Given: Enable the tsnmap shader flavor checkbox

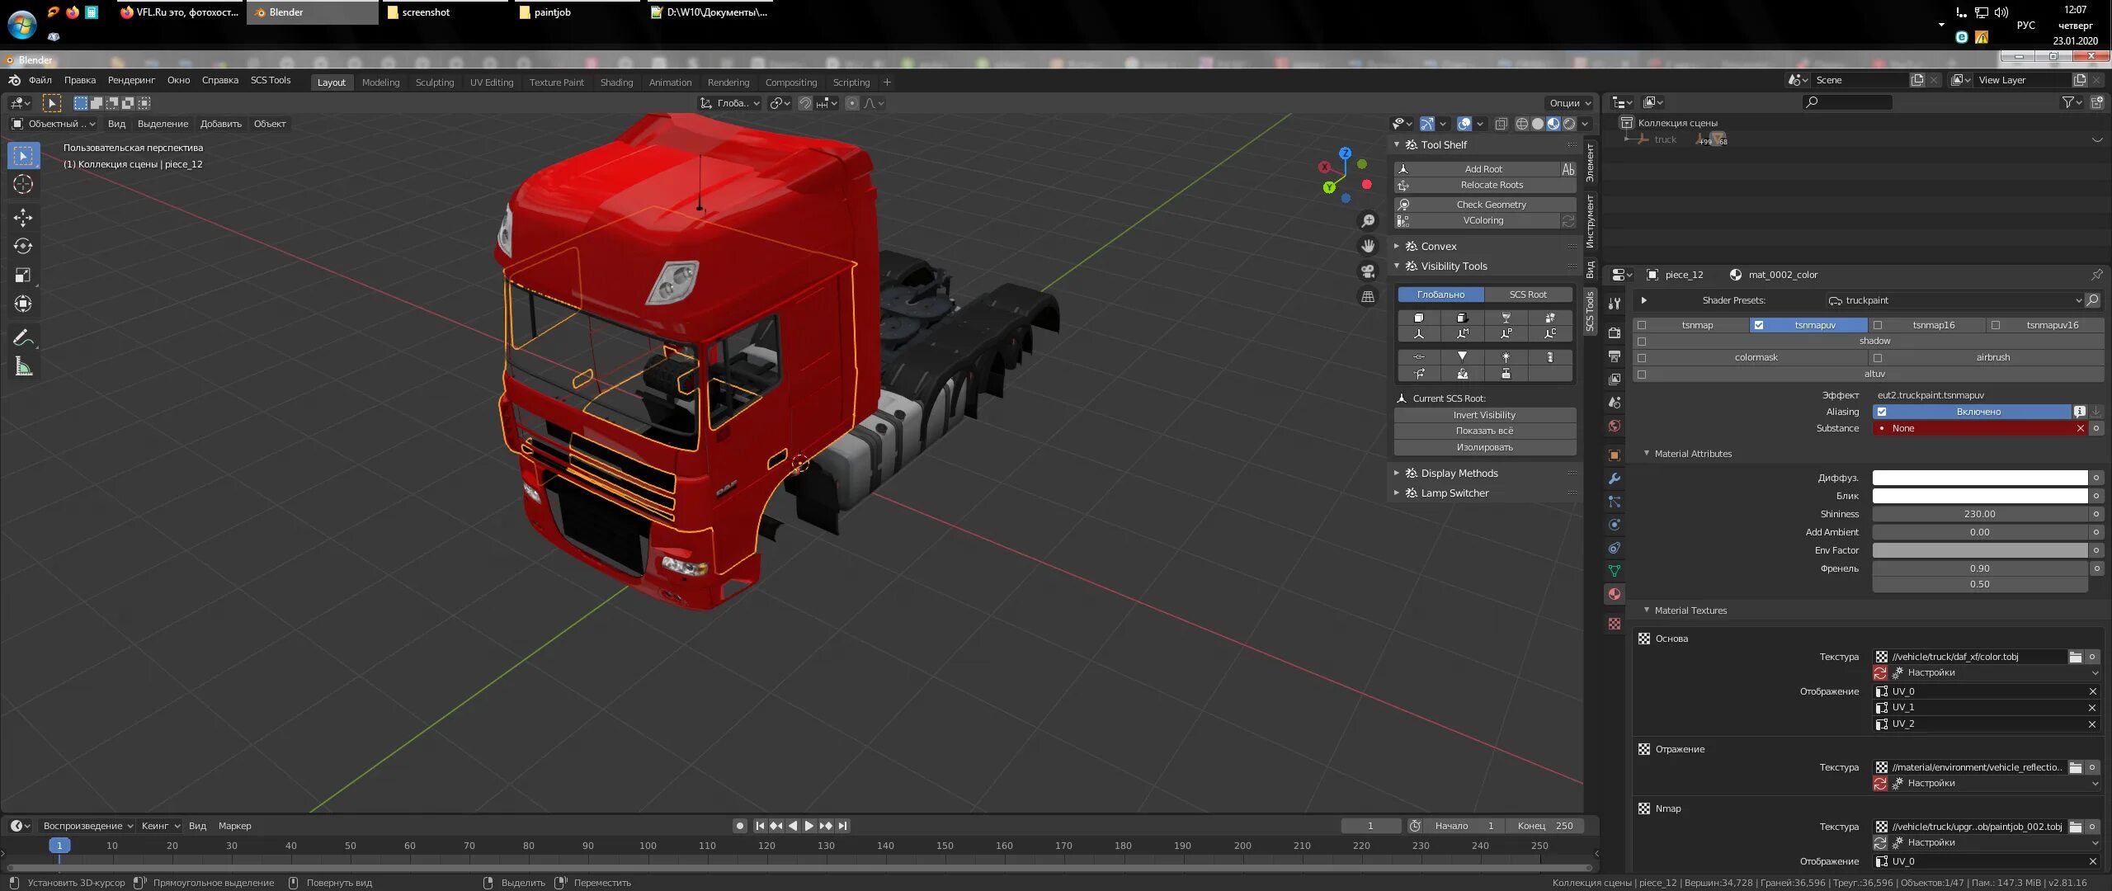Looking at the screenshot, I should tap(1642, 325).
